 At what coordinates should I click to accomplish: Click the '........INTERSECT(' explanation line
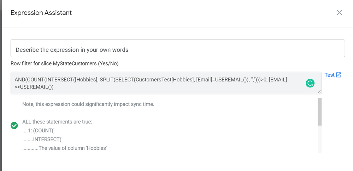coord(42,139)
